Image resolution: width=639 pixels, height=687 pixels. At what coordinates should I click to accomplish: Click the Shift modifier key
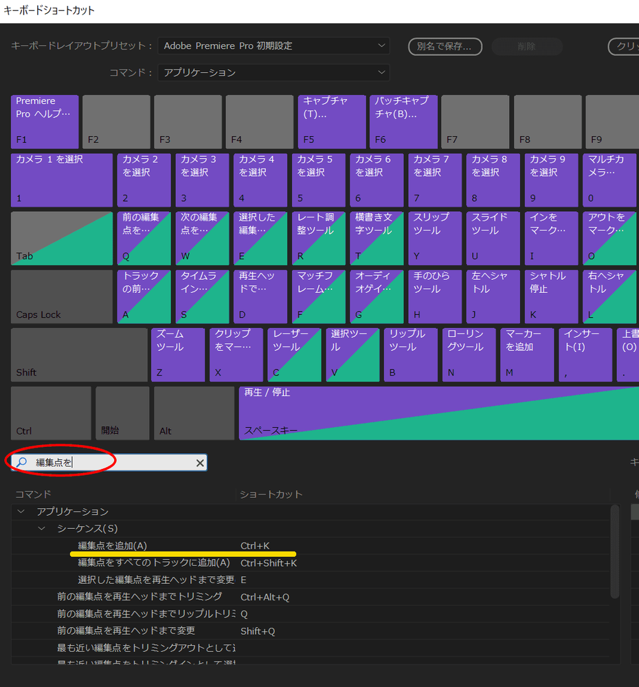(79, 355)
